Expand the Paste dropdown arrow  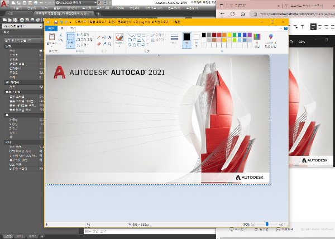pyautogui.click(x=52, y=46)
